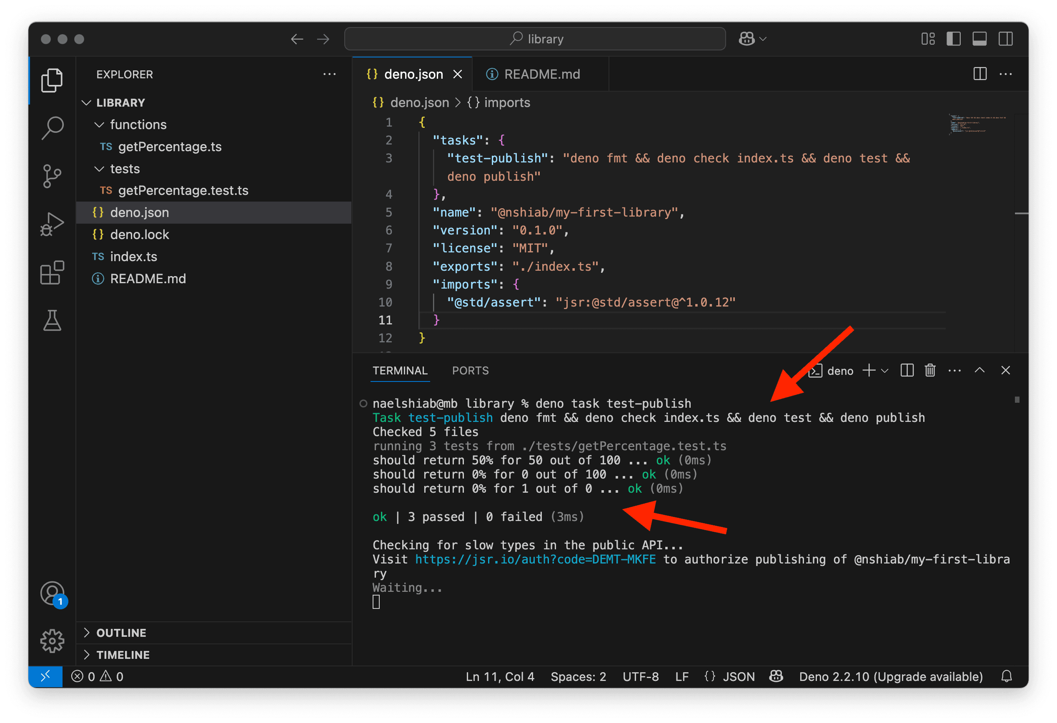Kill the terminal with trash icon
Screen dimensions: 1057x723
click(929, 370)
